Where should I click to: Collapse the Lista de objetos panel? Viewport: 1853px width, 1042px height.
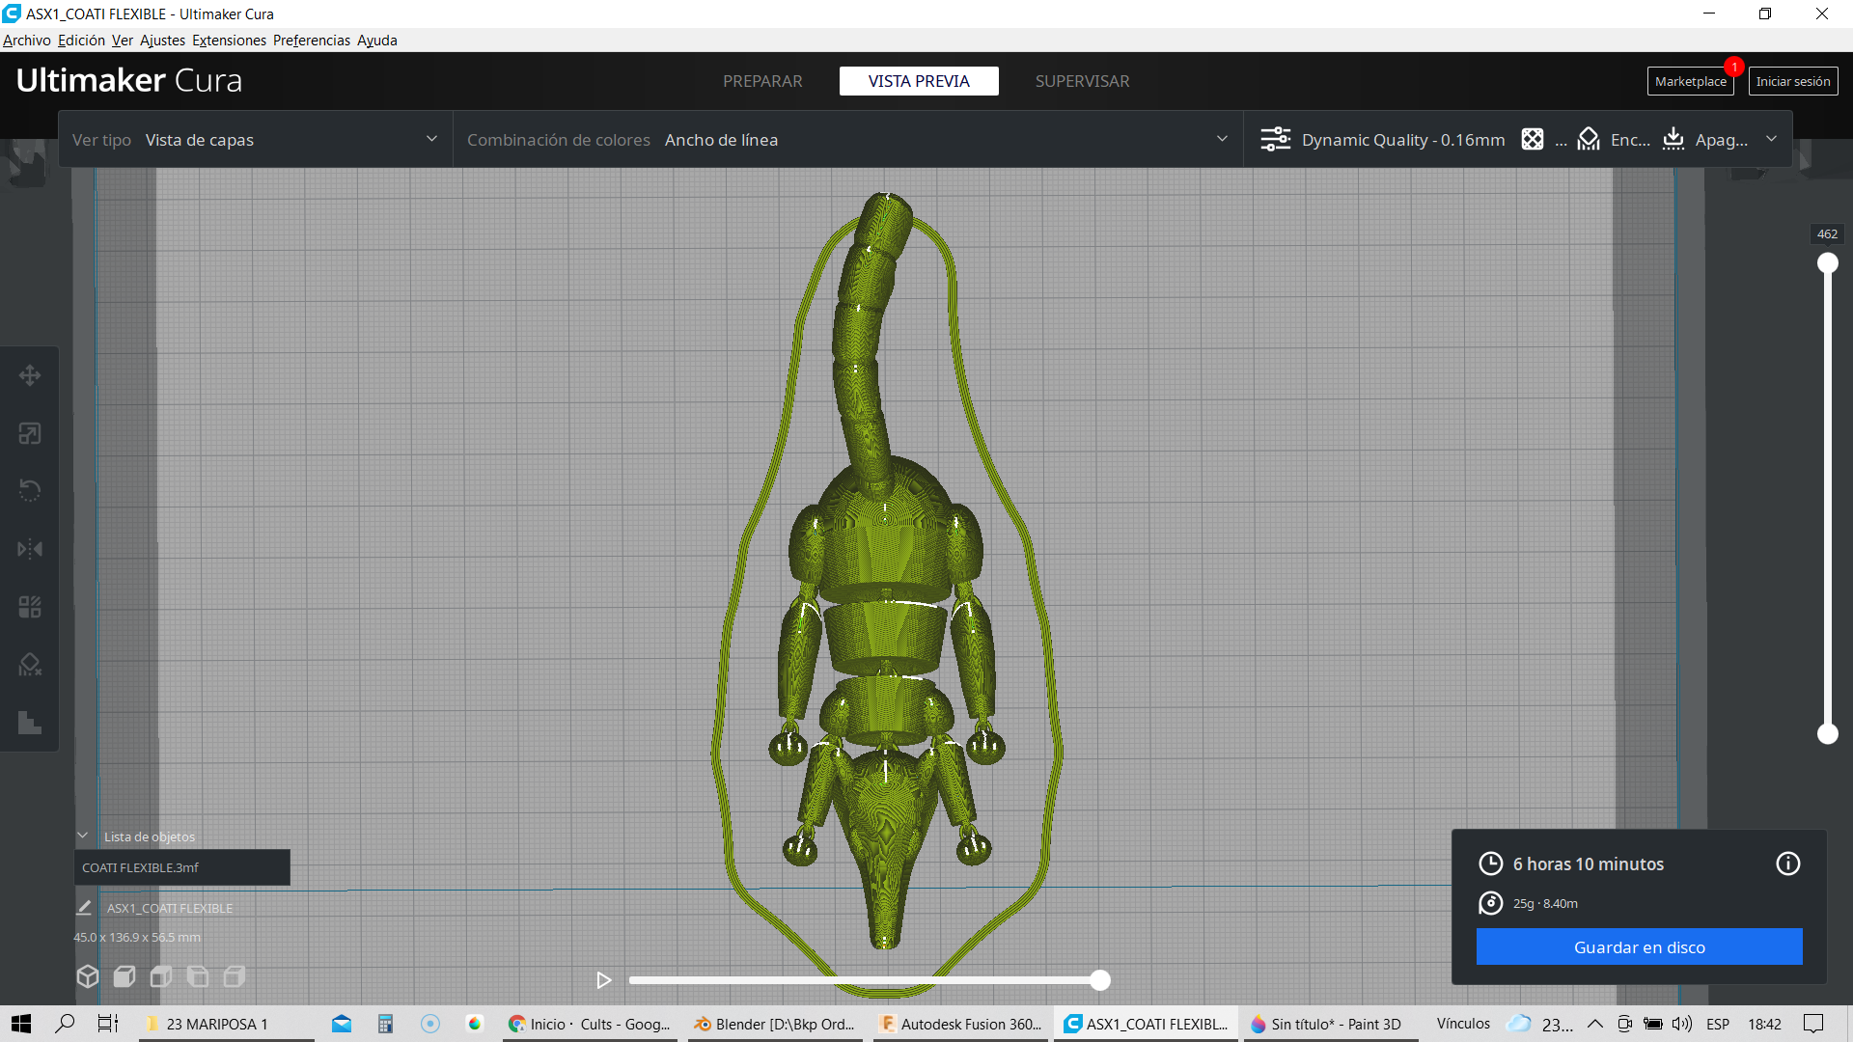click(x=83, y=836)
